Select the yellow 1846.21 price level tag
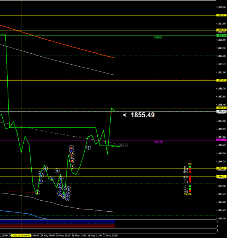227x238 pixels. [x=221, y=177]
